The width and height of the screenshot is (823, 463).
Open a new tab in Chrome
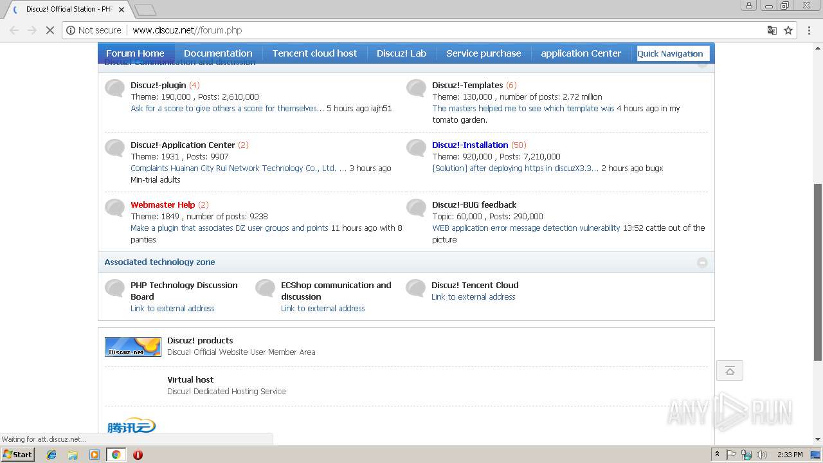[x=145, y=10]
